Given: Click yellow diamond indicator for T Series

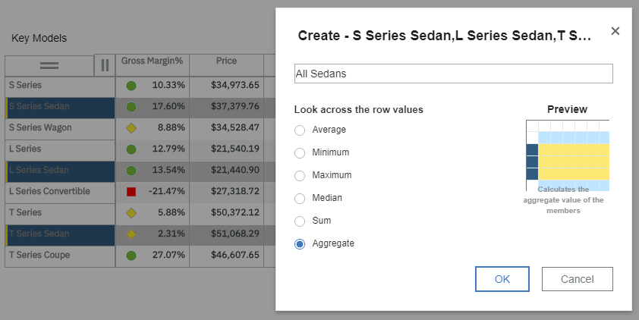Looking at the screenshot, I should (131, 213).
